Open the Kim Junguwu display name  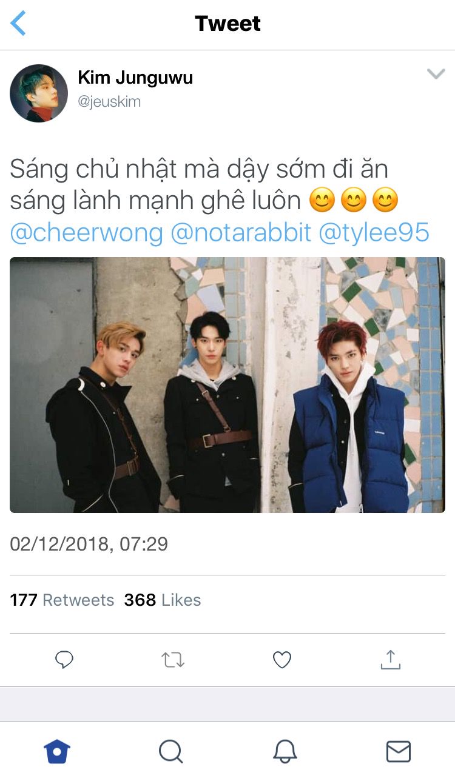point(135,78)
